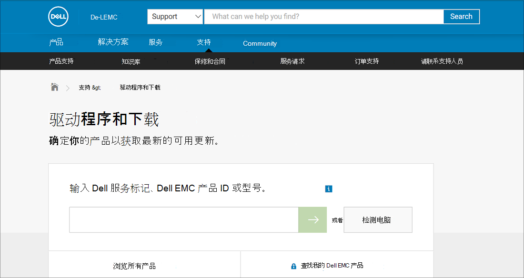Click the 驱动程序和下载 page heading
The image size is (524, 278).
click(104, 119)
